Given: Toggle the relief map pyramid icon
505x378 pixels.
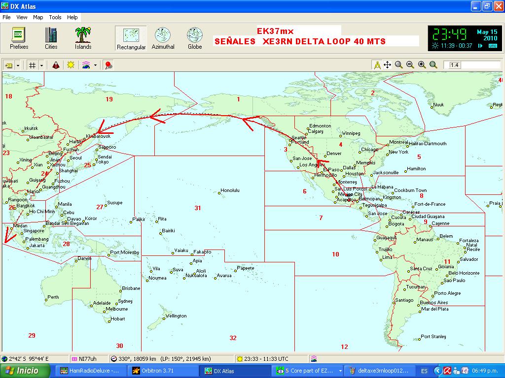Looking at the screenshot, I should (x=56, y=65).
